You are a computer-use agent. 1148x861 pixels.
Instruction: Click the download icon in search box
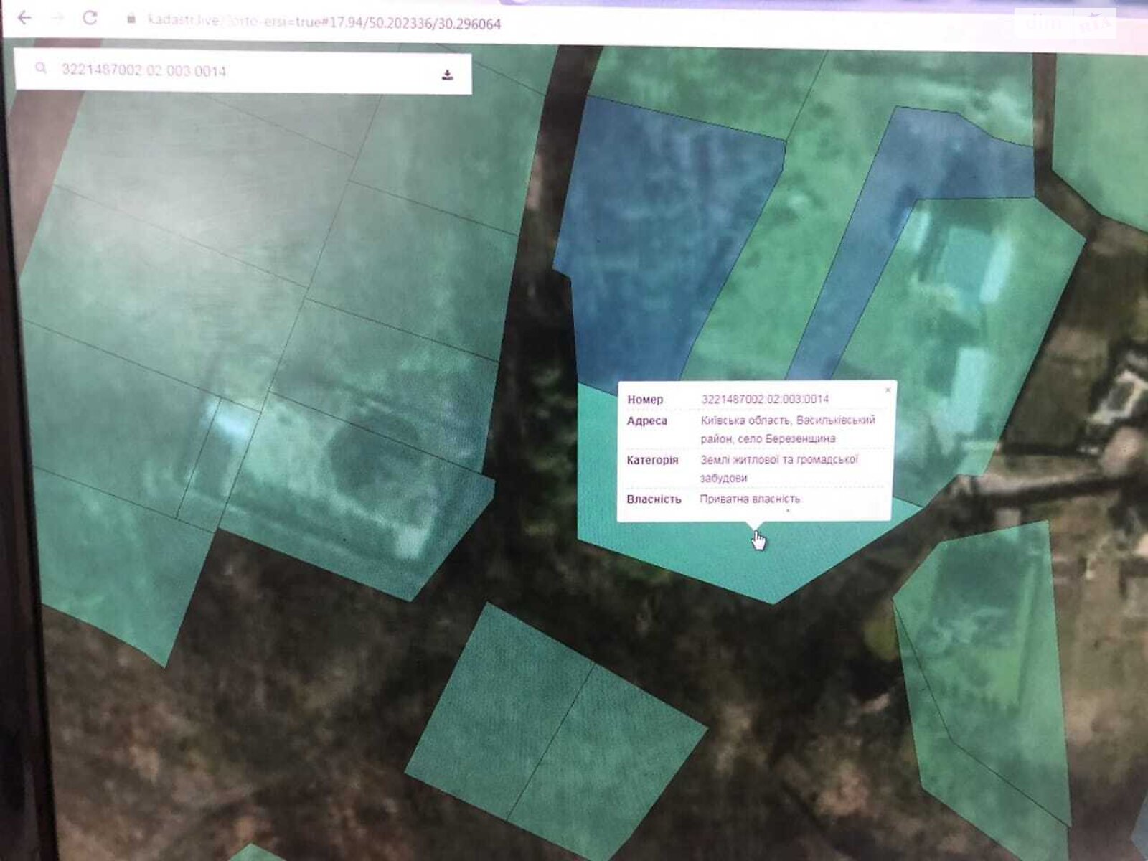(x=447, y=75)
